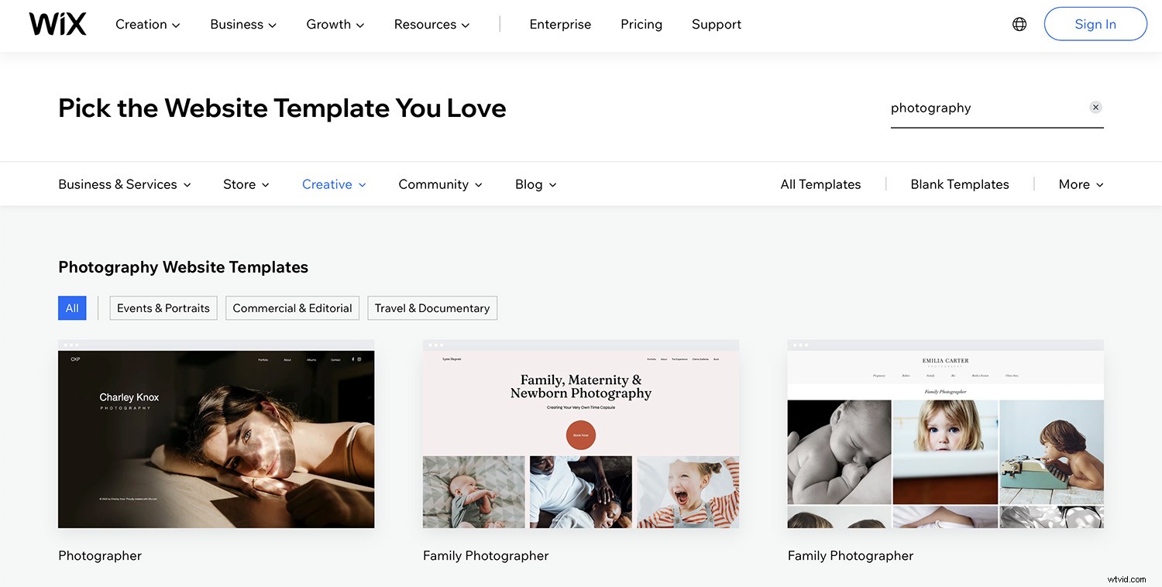
Task: Open the globe language selector
Action: tap(1019, 23)
